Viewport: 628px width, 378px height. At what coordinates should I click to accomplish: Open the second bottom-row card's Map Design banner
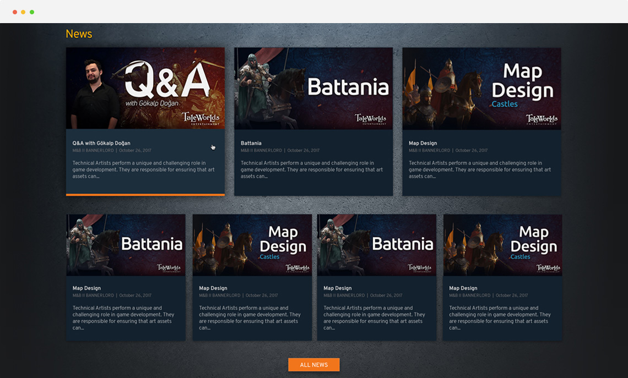[x=252, y=245]
